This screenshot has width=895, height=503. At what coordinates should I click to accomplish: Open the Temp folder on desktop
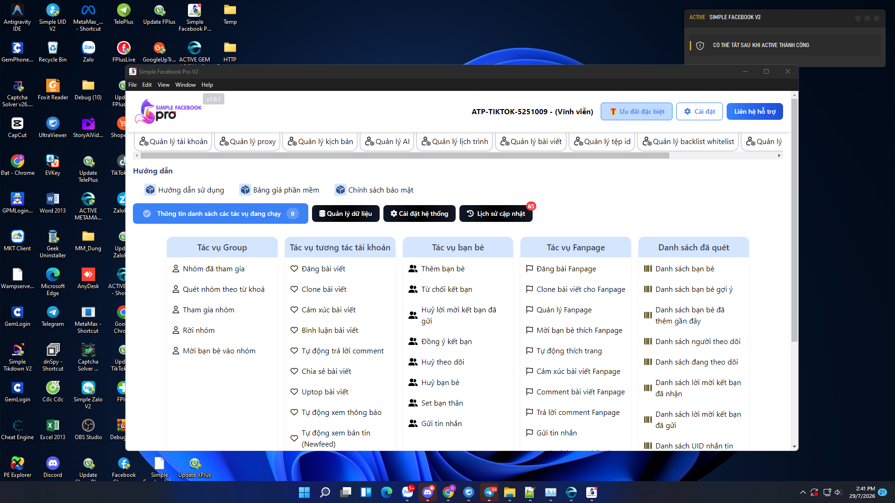click(230, 14)
